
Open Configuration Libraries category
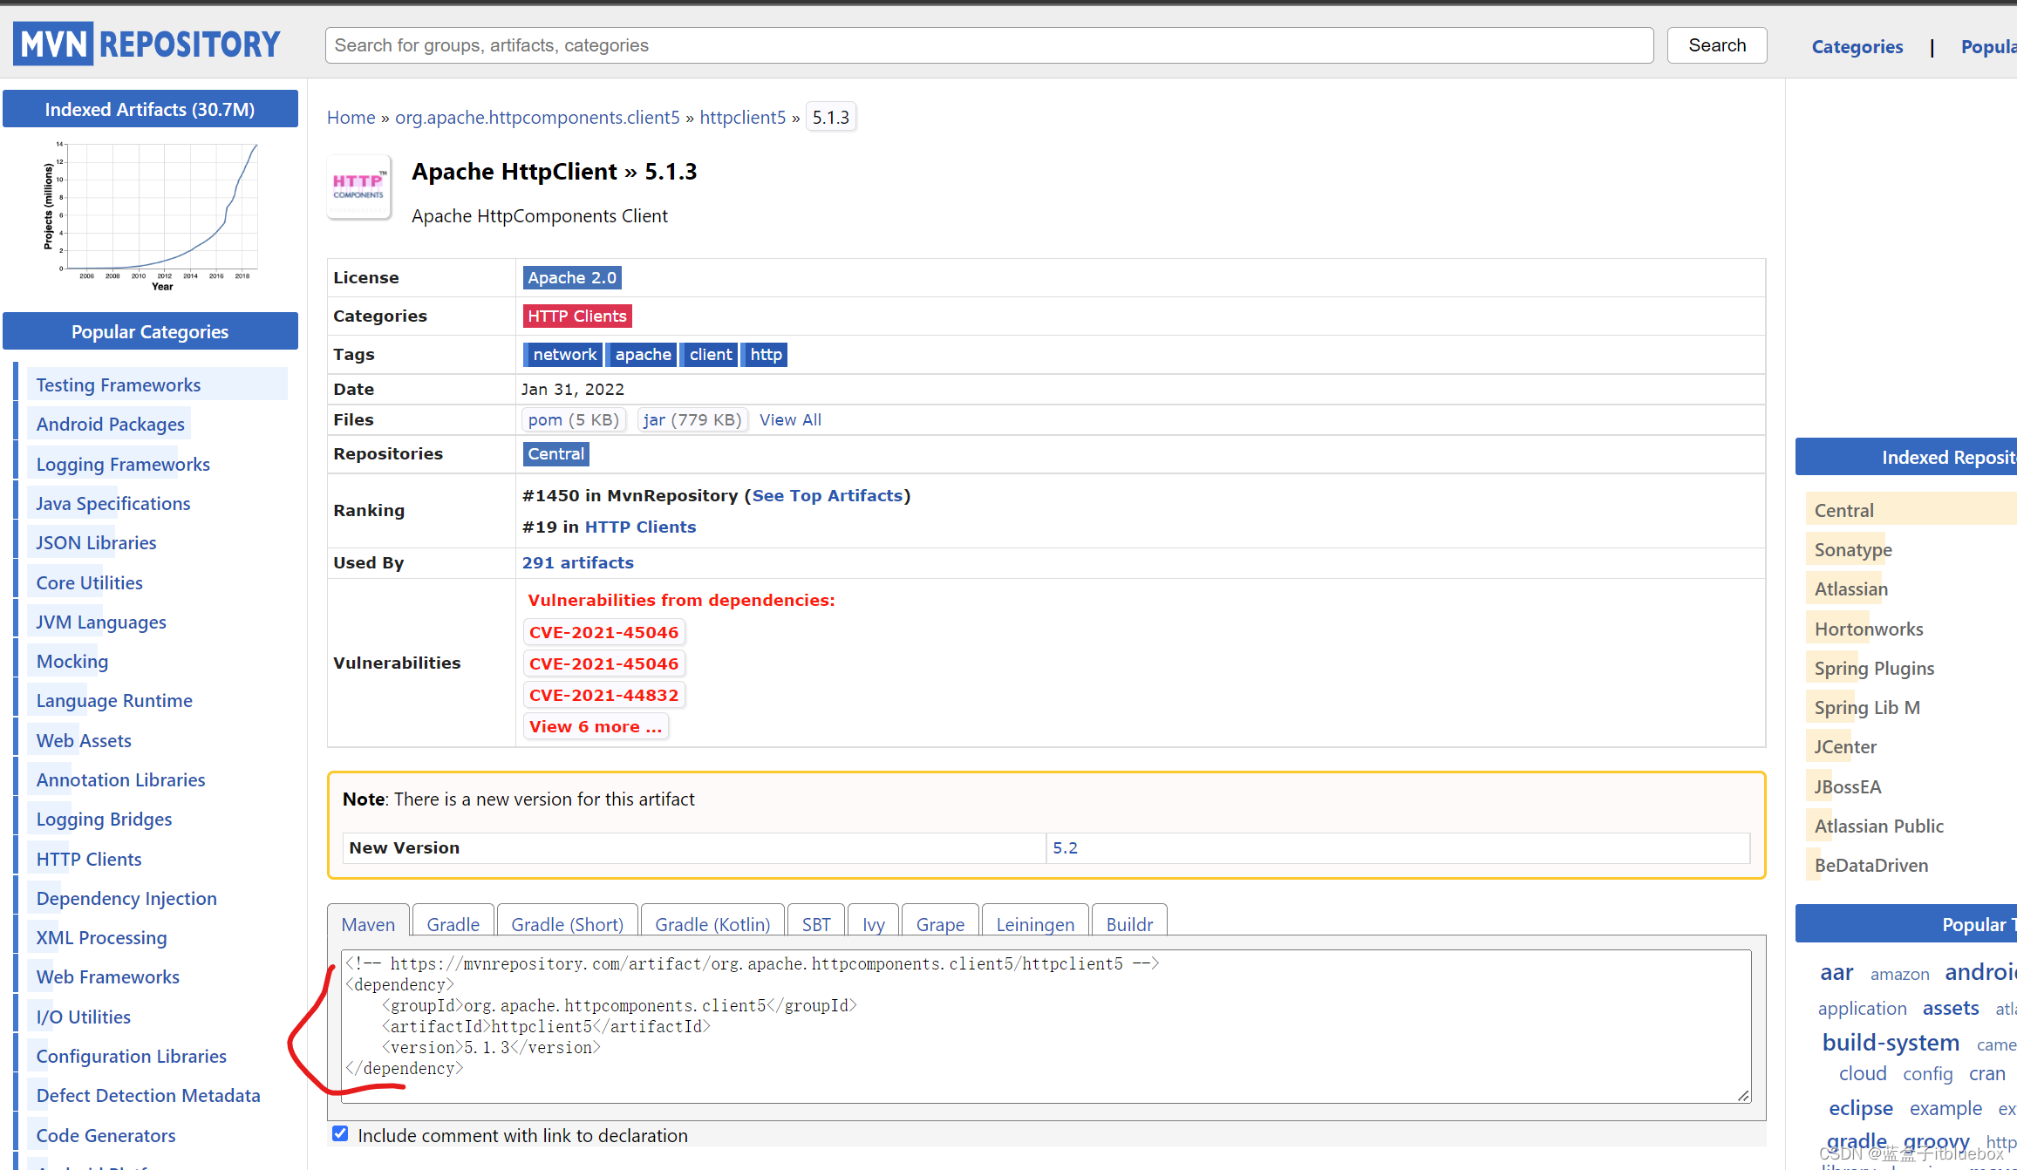[131, 1056]
